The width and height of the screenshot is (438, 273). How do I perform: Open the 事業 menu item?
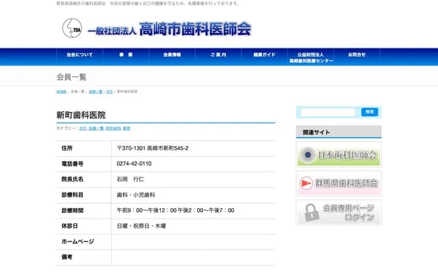tap(125, 55)
